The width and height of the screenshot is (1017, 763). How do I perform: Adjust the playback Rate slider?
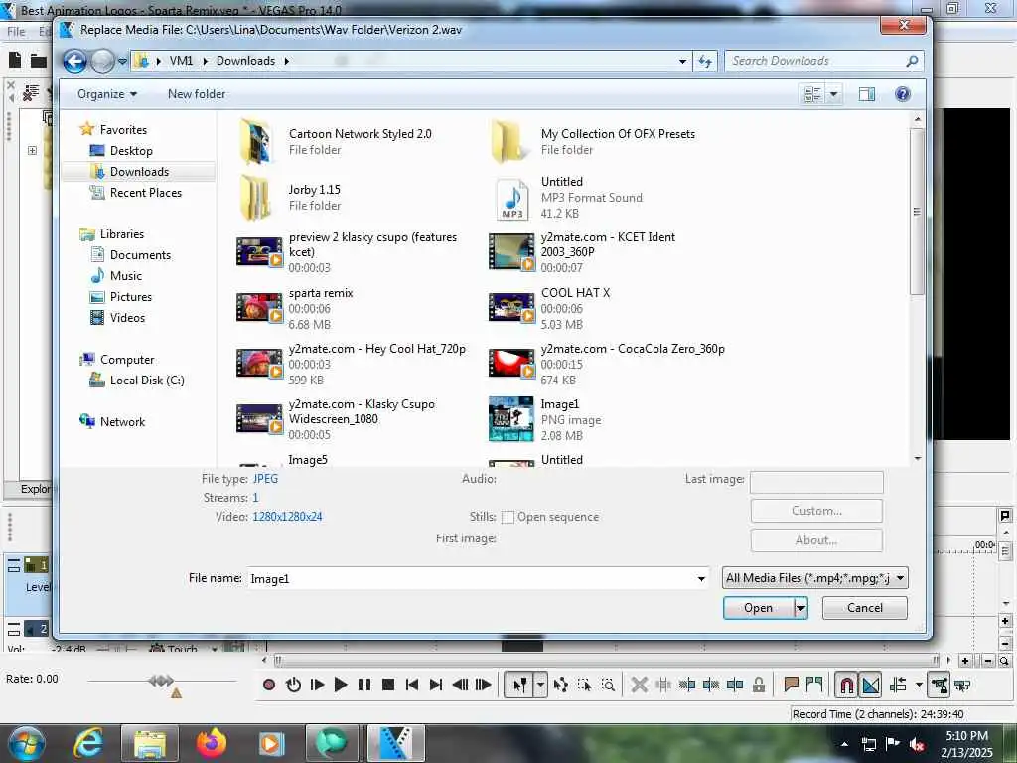coord(162,681)
